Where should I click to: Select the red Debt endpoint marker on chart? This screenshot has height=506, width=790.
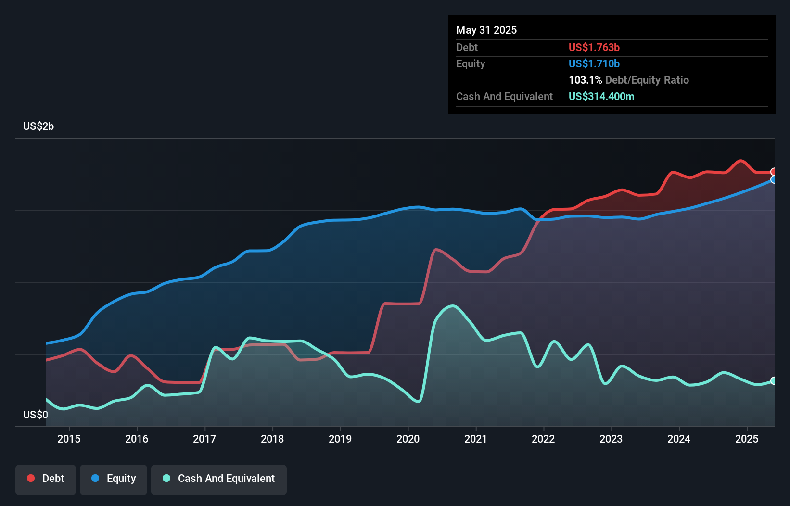tap(774, 172)
